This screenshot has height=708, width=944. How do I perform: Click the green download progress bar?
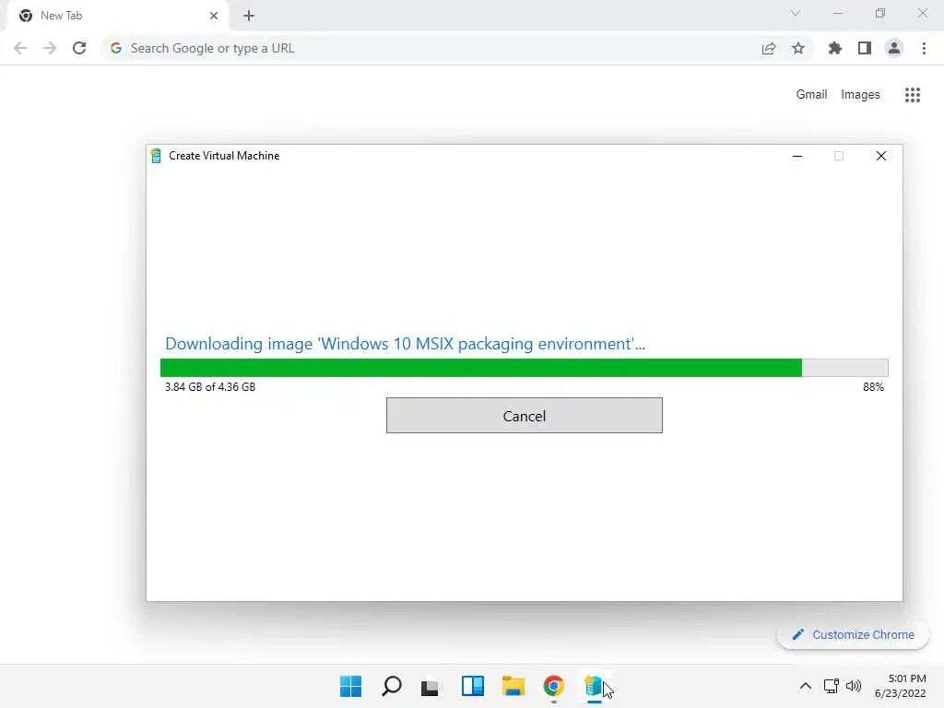tap(524, 368)
